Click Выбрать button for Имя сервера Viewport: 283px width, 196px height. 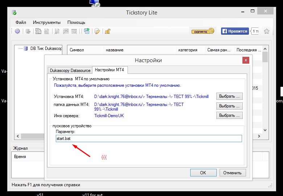[x=229, y=115]
